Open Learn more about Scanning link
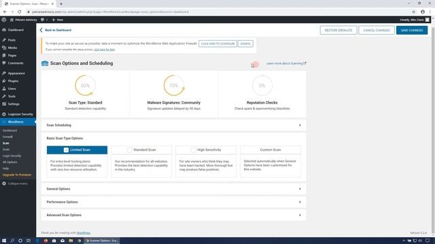Image resolution: width=435 pixels, height=244 pixels. tap(286, 63)
